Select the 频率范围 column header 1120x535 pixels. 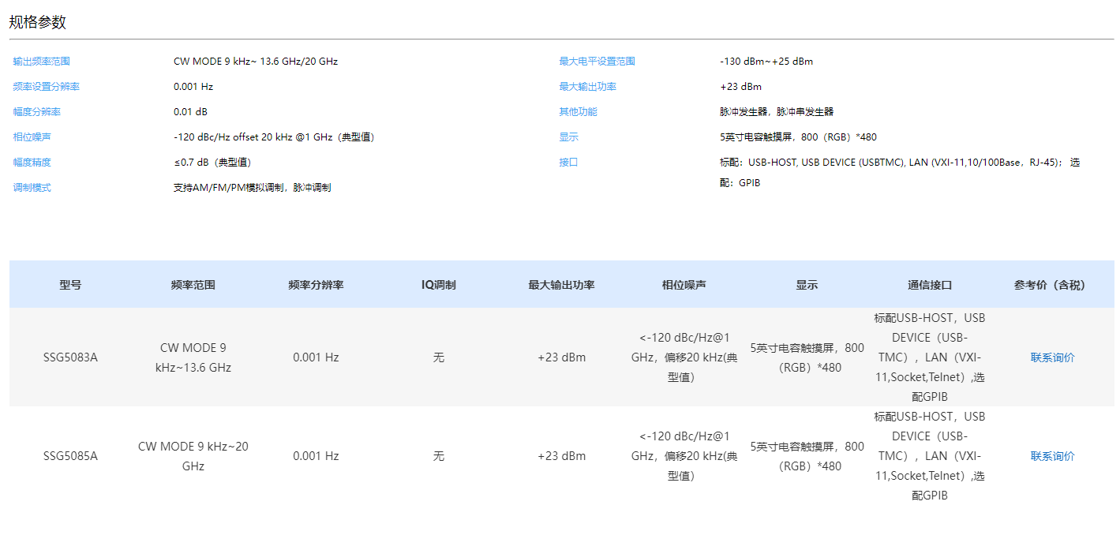193,285
